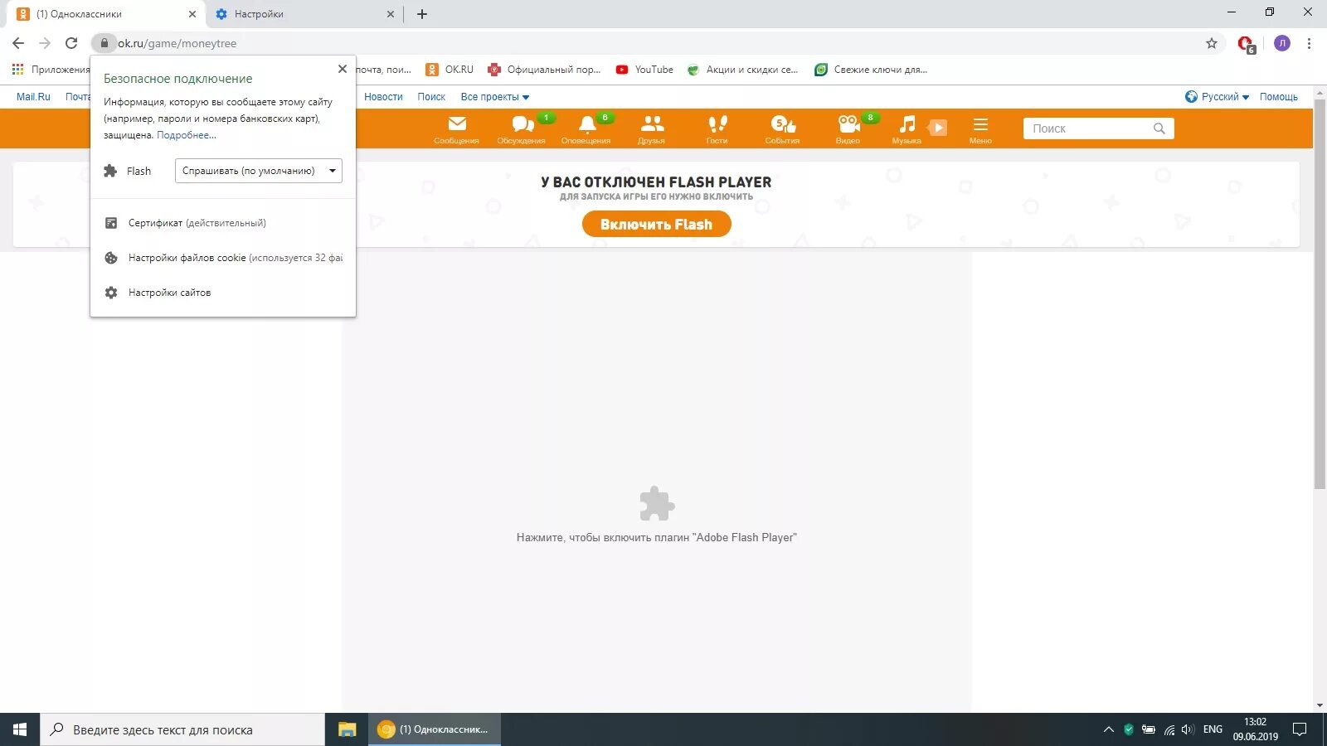Open the Chrome profile avatar
1327x746 pixels.
tap(1282, 43)
